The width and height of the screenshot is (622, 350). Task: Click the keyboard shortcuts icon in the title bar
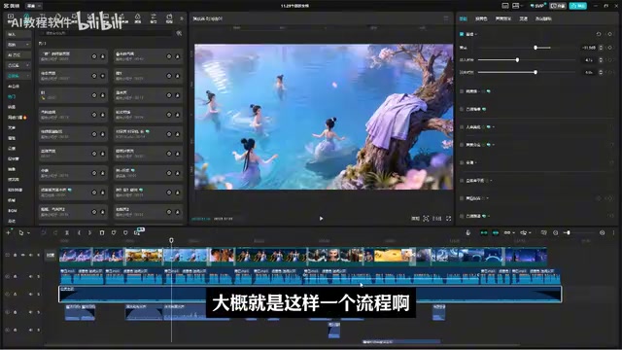coord(505,6)
